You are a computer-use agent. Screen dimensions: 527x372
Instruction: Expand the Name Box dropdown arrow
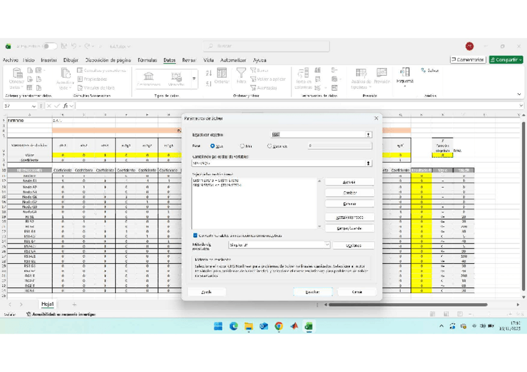34,106
